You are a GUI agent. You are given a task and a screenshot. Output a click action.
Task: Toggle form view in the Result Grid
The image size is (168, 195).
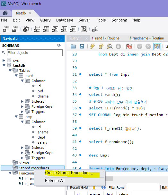94,187
